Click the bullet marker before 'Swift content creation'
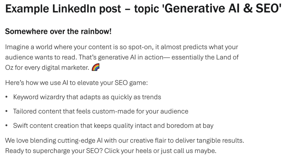 (6, 126)
